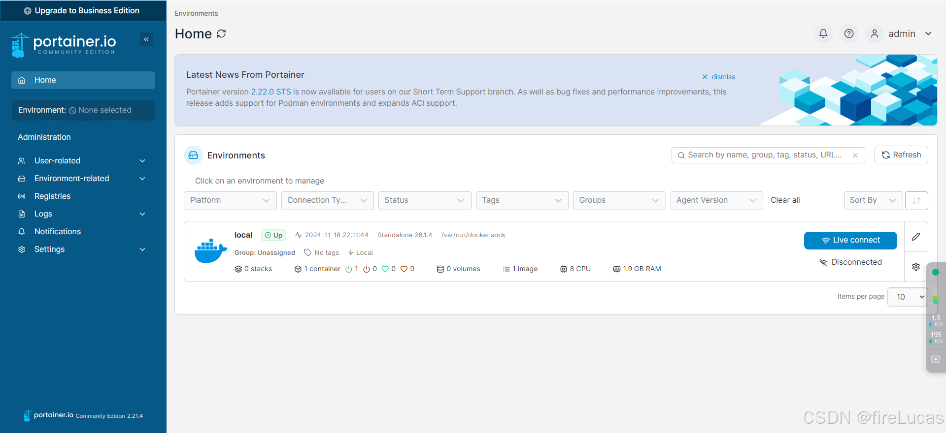Open the Groups filter dropdown
The height and width of the screenshot is (433, 946).
[619, 201]
